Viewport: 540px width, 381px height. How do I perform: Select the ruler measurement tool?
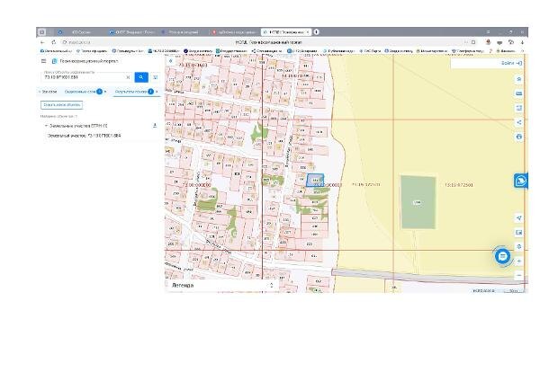click(x=519, y=93)
